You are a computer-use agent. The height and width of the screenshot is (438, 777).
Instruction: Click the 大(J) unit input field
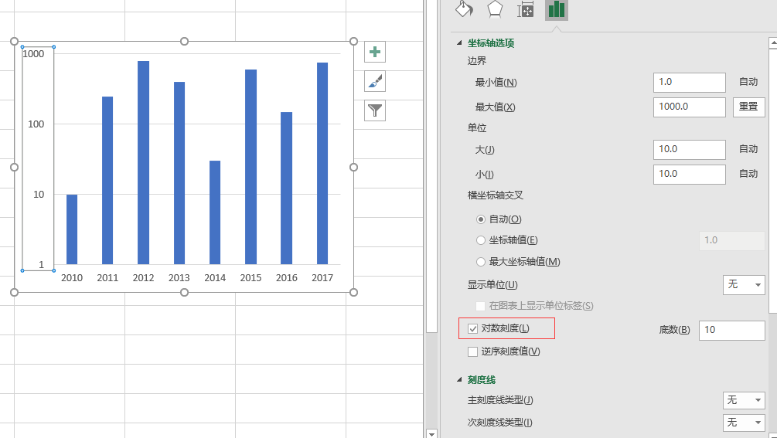click(690, 150)
